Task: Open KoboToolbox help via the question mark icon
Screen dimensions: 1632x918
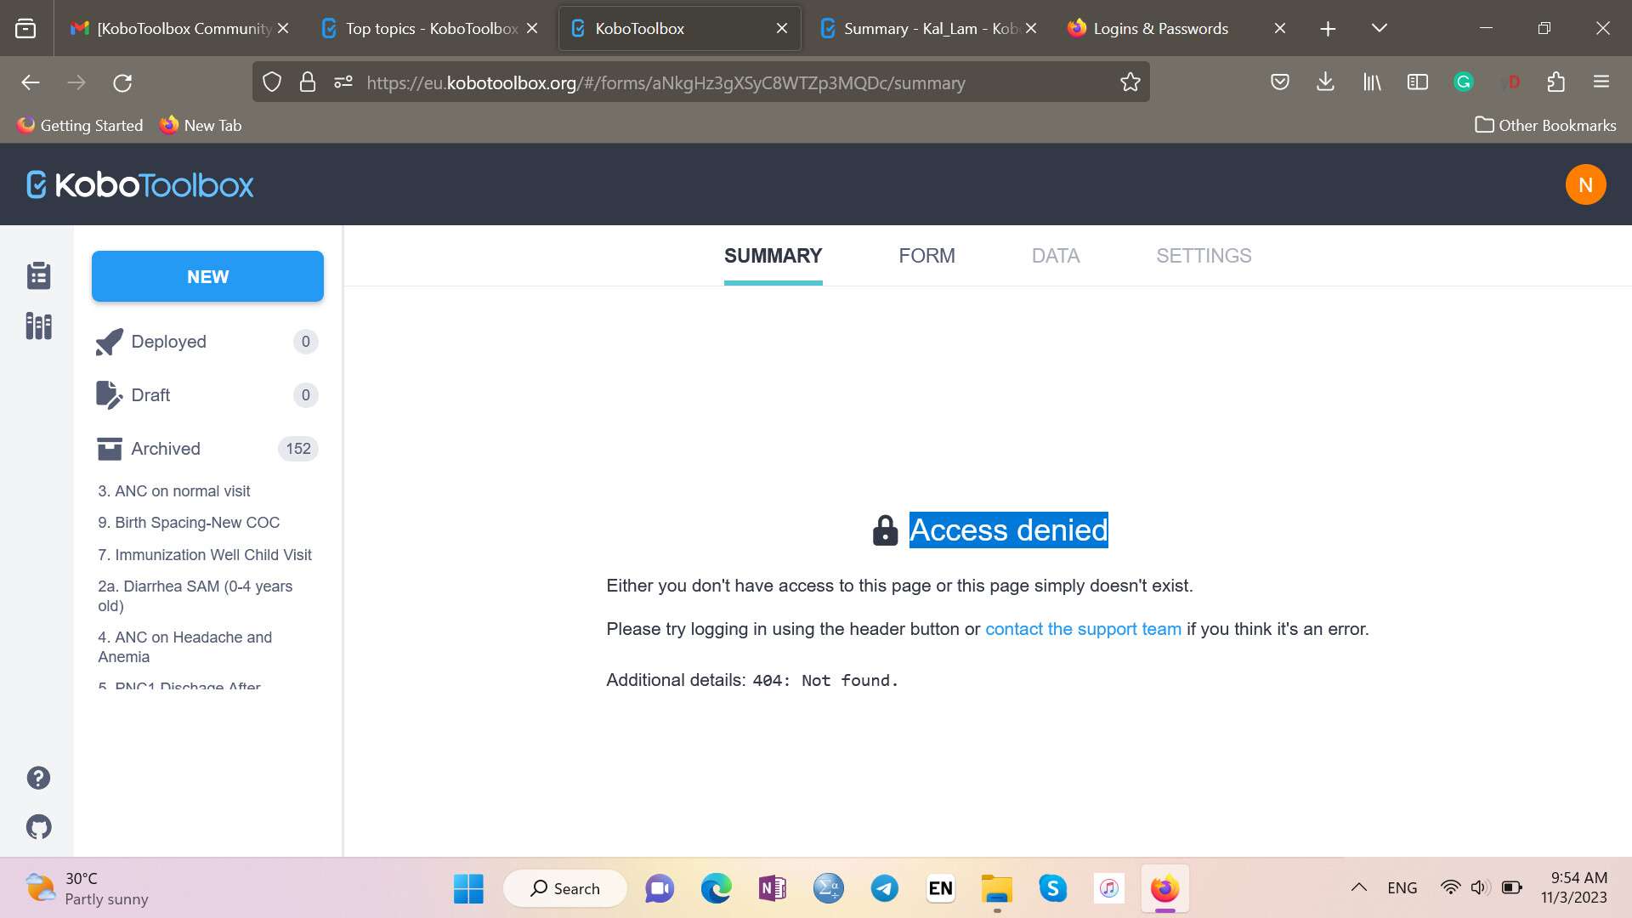Action: (x=38, y=777)
